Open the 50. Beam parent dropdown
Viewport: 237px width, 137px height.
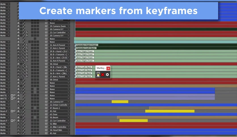click(x=59, y=117)
